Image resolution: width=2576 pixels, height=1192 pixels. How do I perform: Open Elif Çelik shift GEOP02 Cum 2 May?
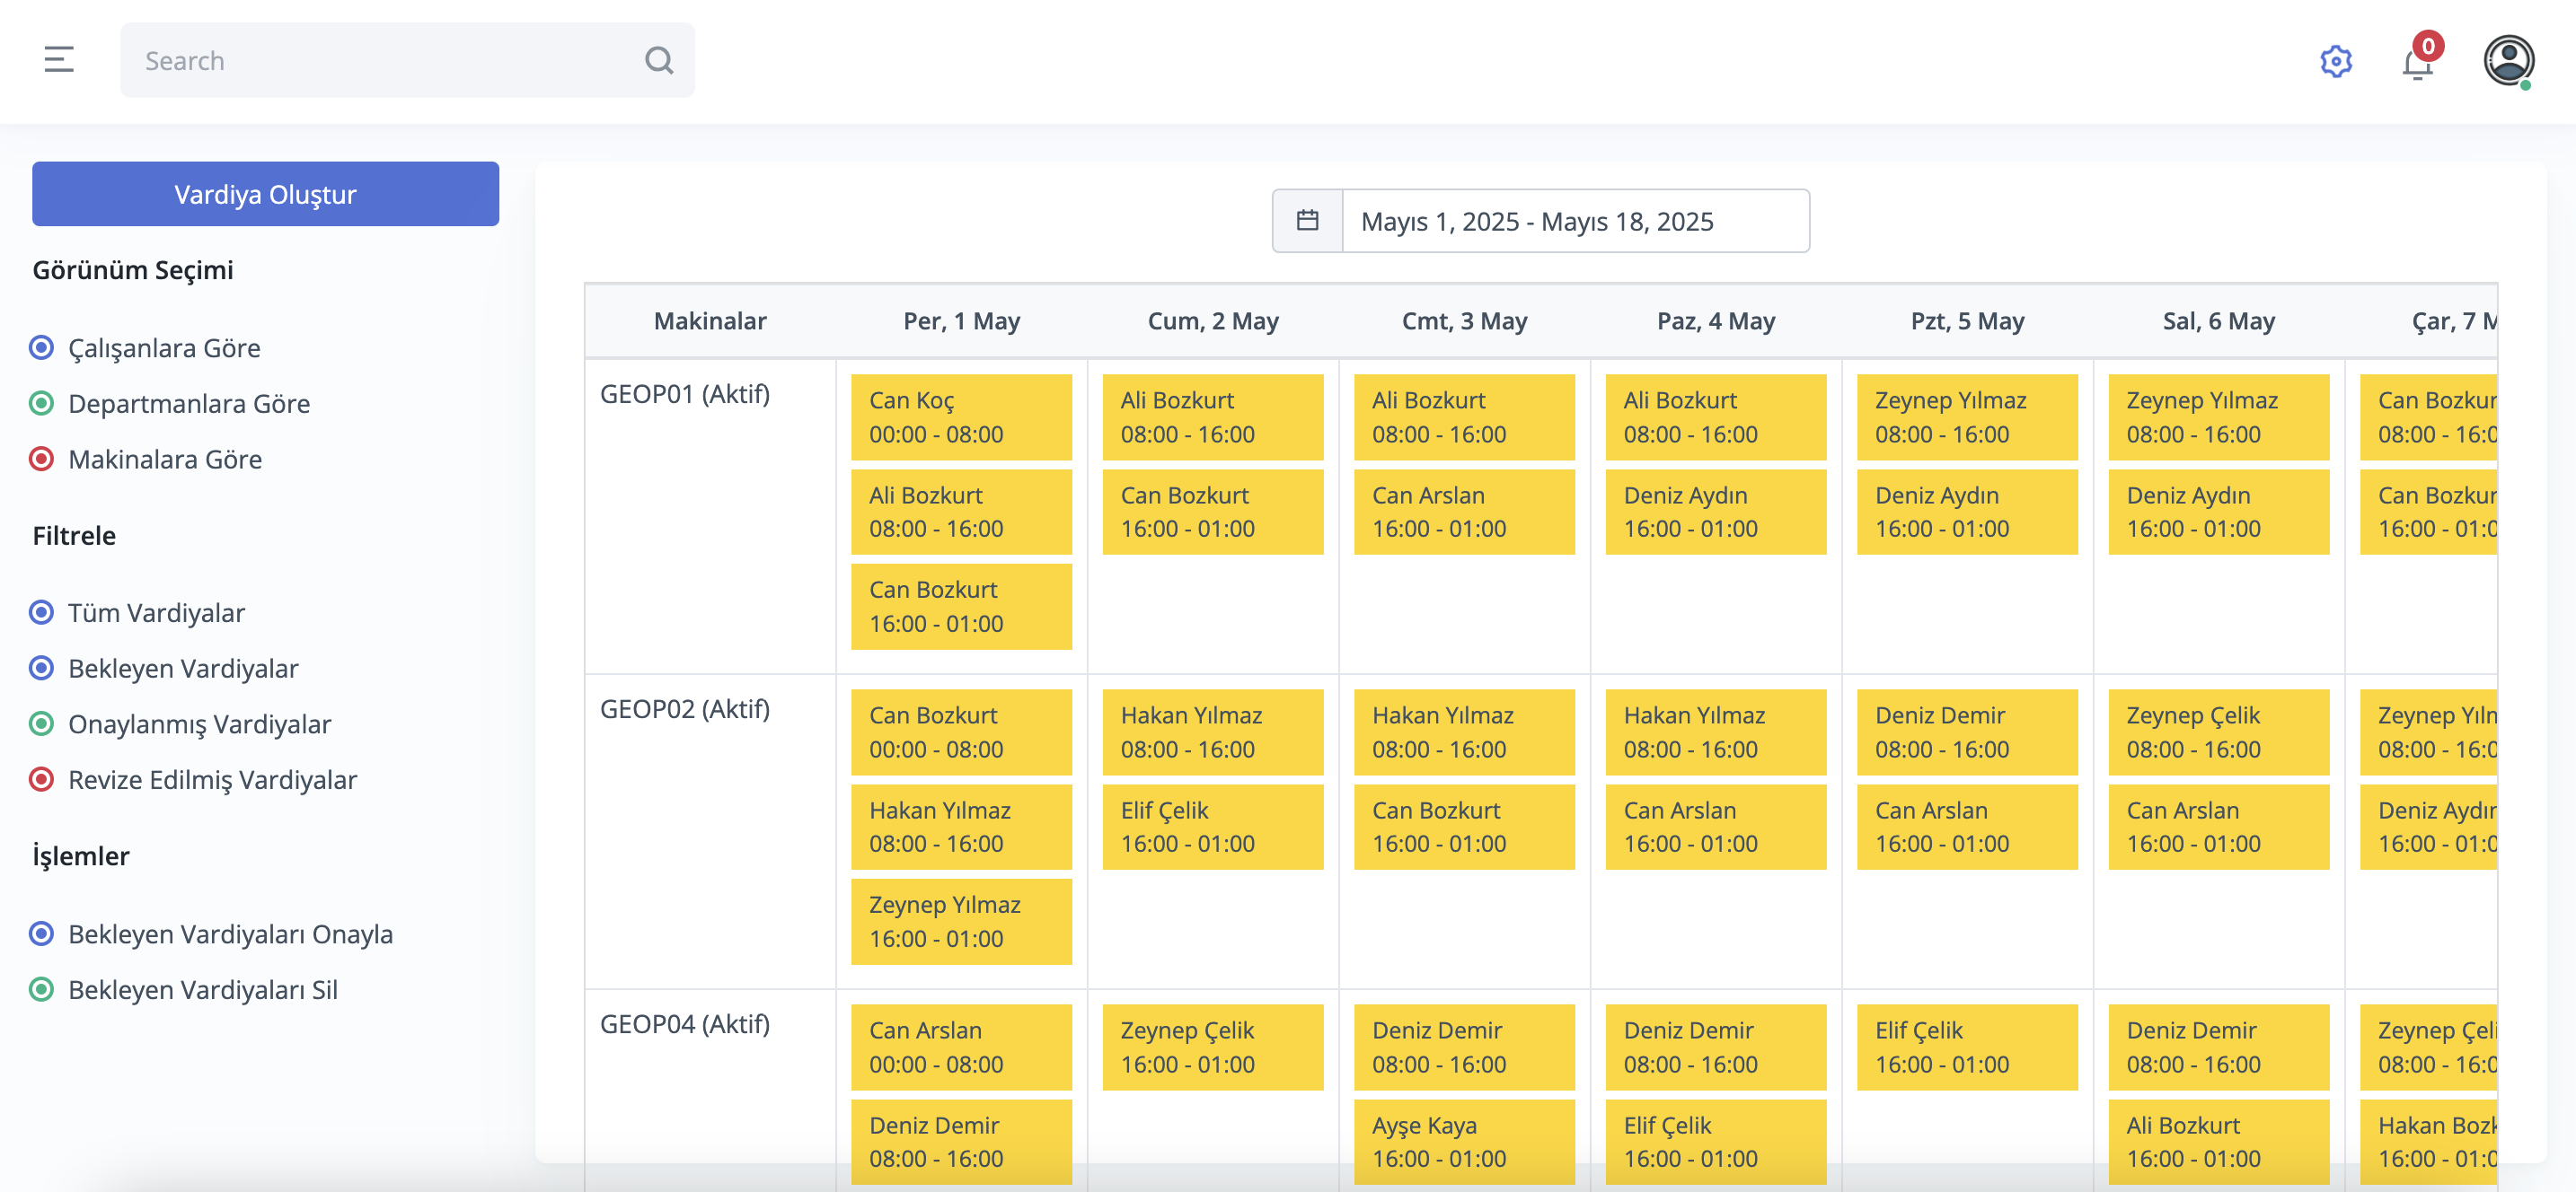point(1213,828)
